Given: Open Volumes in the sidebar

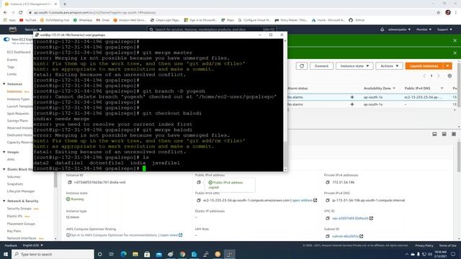Looking at the screenshot, I should pos(14,177).
